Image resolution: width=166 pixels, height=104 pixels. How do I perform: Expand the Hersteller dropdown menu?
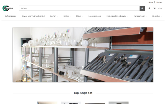click(157, 16)
